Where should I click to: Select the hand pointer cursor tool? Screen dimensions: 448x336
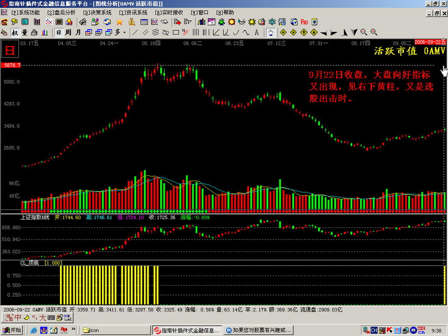click(270, 32)
